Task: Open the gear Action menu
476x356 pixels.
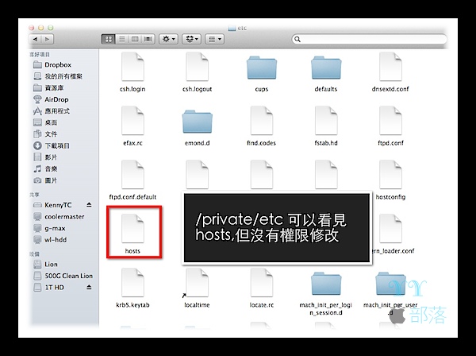Action: pyautogui.click(x=168, y=39)
